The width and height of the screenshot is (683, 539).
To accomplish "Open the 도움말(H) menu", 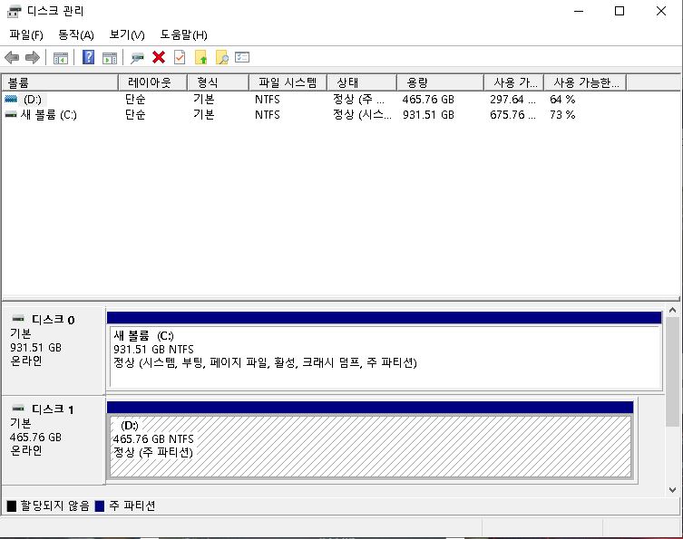I will 183,34.
